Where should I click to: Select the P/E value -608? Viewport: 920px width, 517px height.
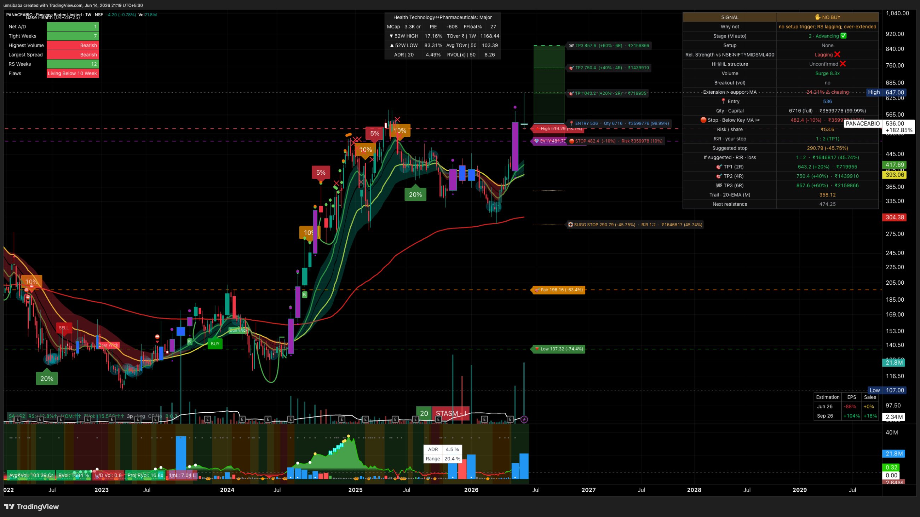point(452,27)
